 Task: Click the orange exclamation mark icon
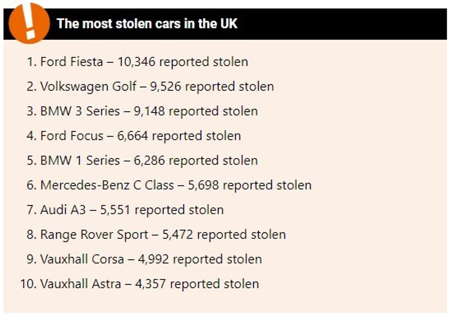(29, 23)
